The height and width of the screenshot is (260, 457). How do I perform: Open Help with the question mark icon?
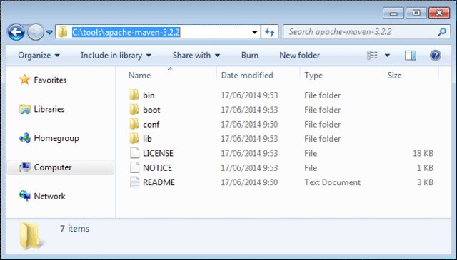435,56
